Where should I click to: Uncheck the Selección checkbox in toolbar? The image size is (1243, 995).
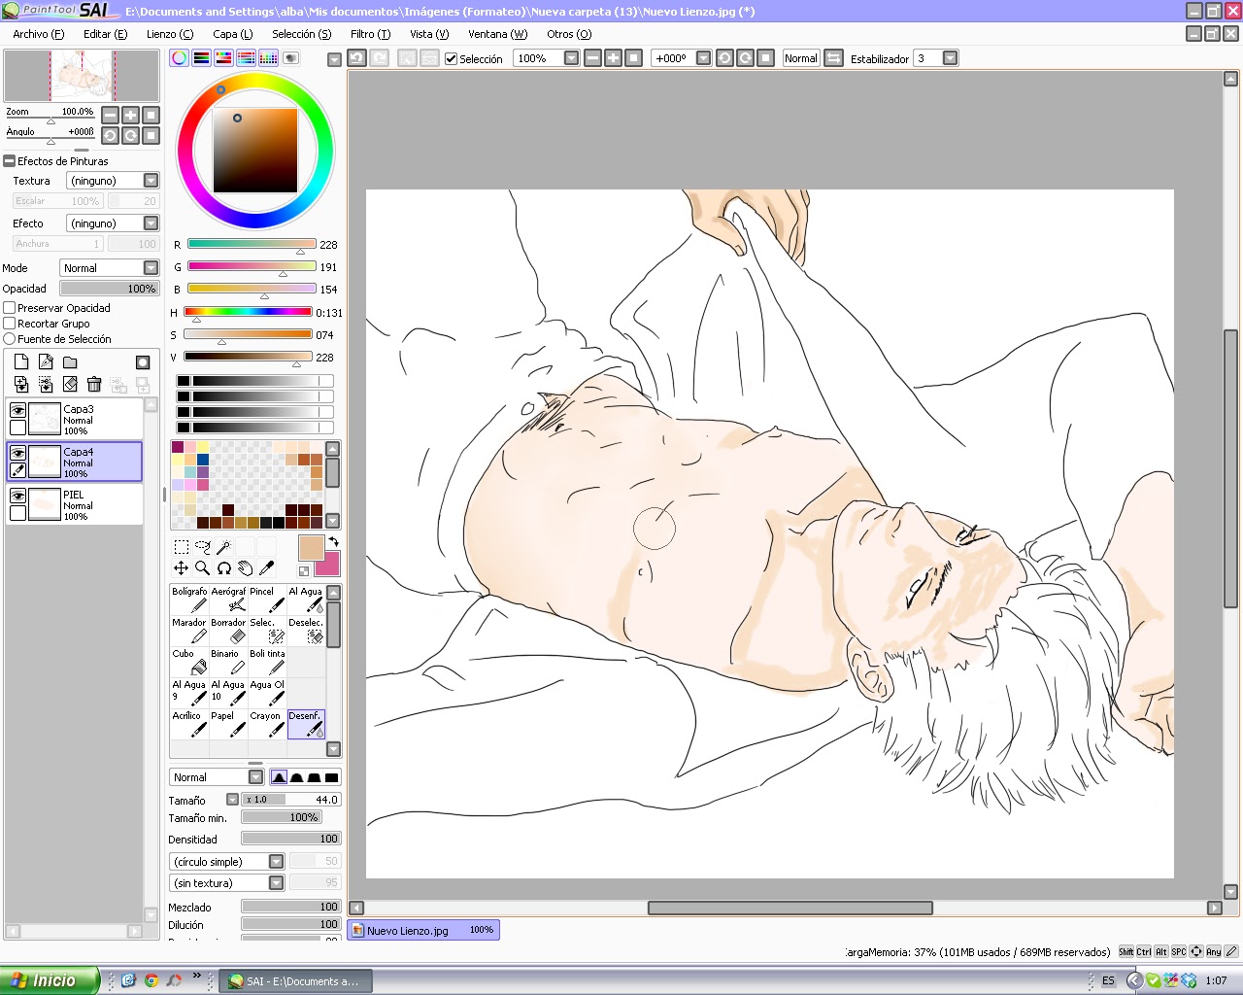[x=451, y=58]
